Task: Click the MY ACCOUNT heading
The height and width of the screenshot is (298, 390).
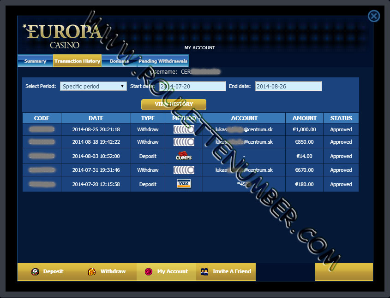Action: pyautogui.click(x=200, y=47)
